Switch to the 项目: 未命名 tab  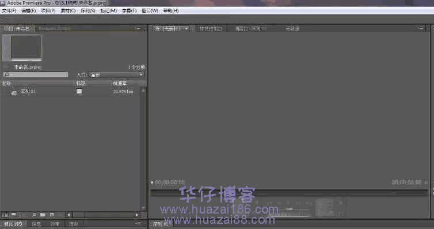coord(17,29)
